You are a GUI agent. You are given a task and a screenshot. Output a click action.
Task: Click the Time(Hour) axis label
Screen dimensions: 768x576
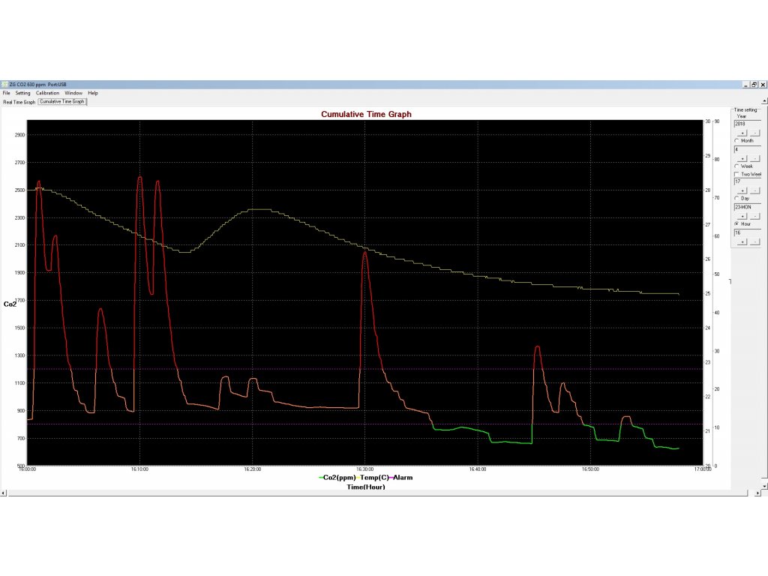tap(366, 487)
